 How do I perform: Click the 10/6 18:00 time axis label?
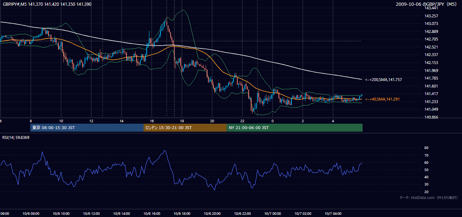[x=182, y=214]
